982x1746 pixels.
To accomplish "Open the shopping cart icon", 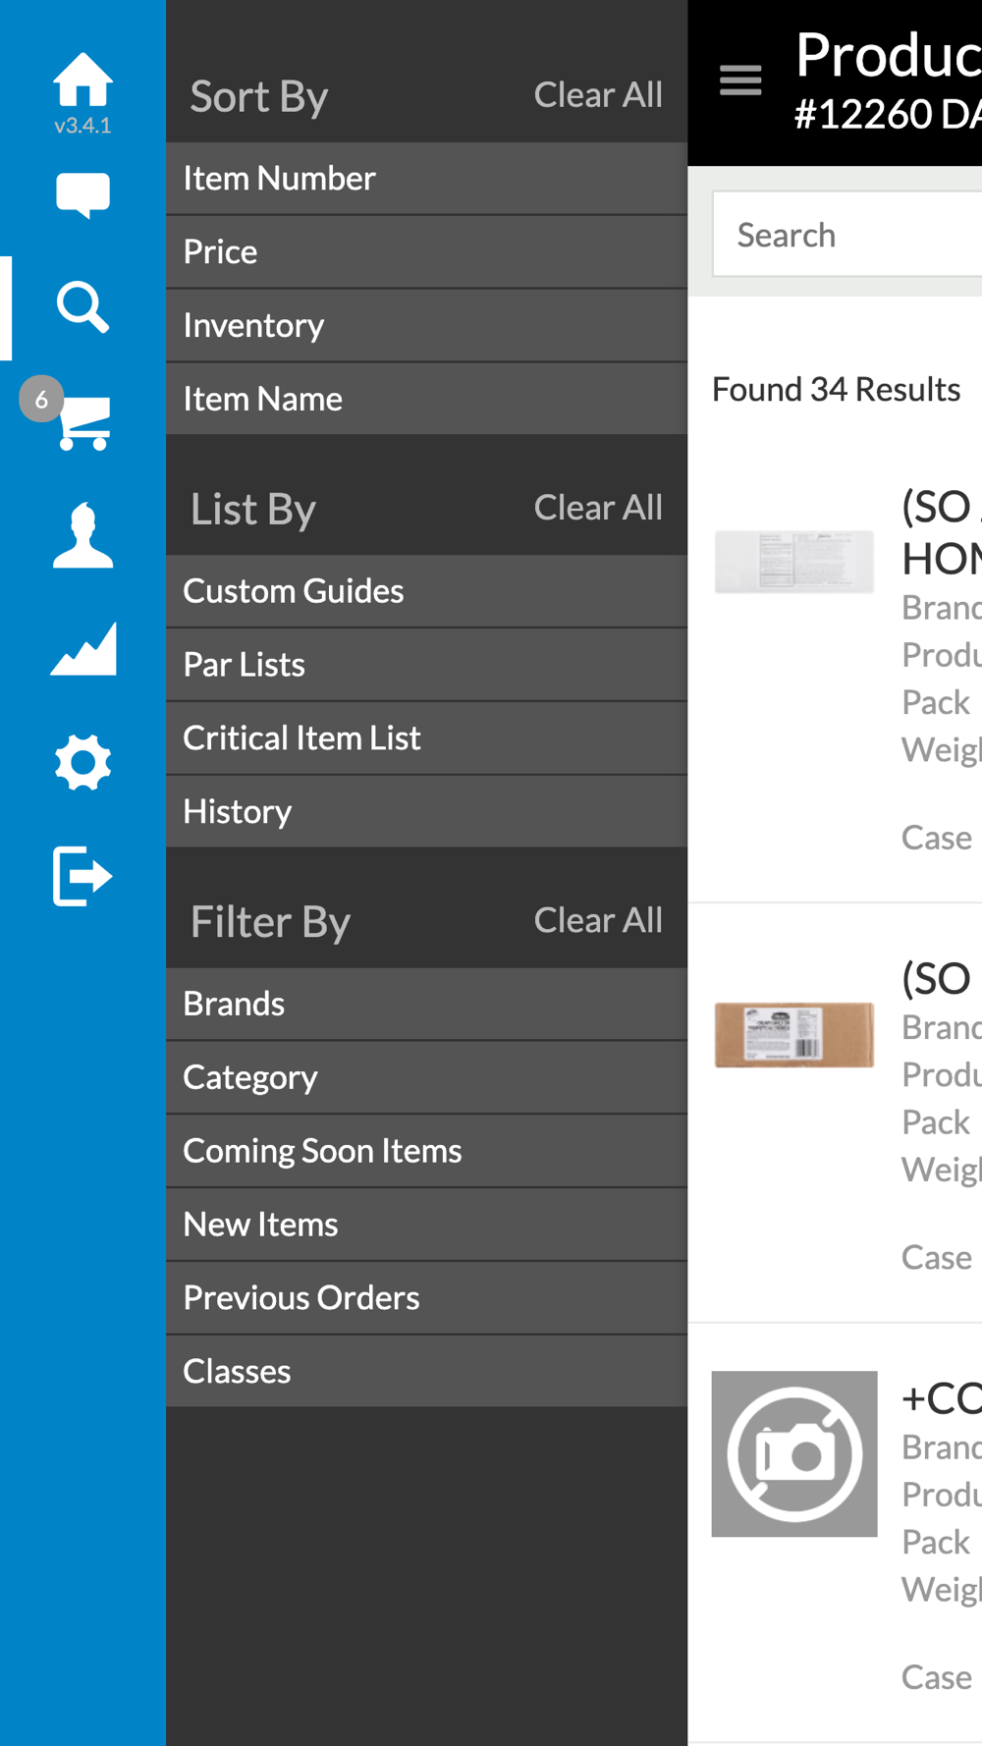I will 84,423.
